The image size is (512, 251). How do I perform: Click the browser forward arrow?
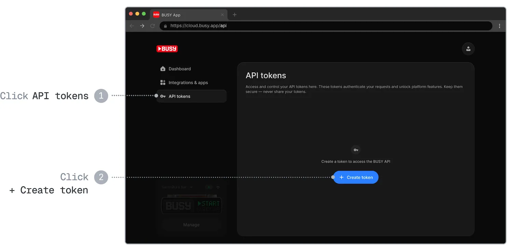142,26
